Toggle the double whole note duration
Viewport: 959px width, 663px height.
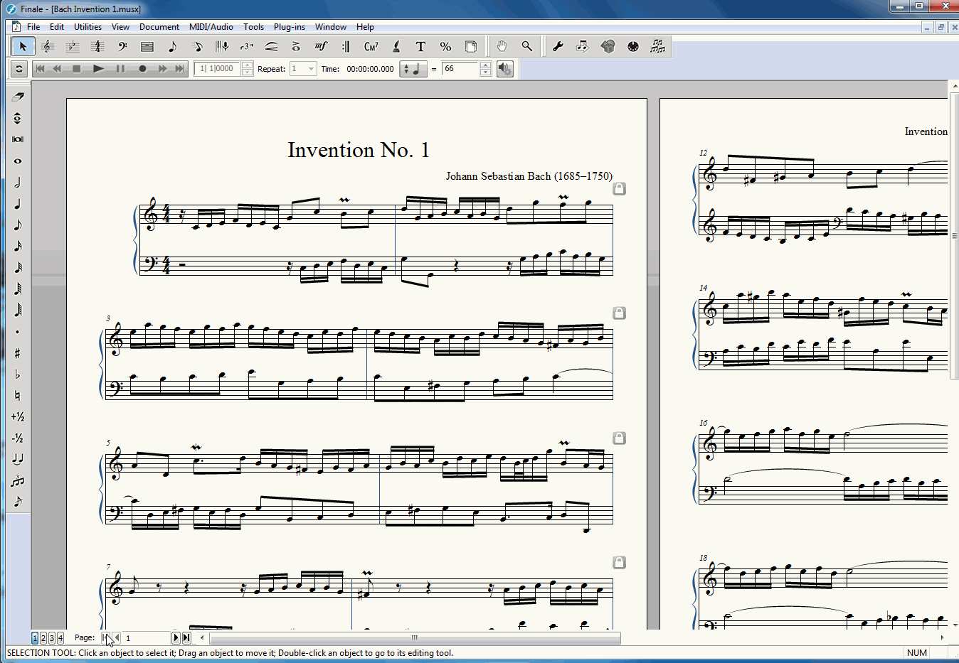18,139
